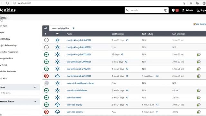
Task: Open Check File Fingerprint in sidebar
Action: tap(9, 52)
